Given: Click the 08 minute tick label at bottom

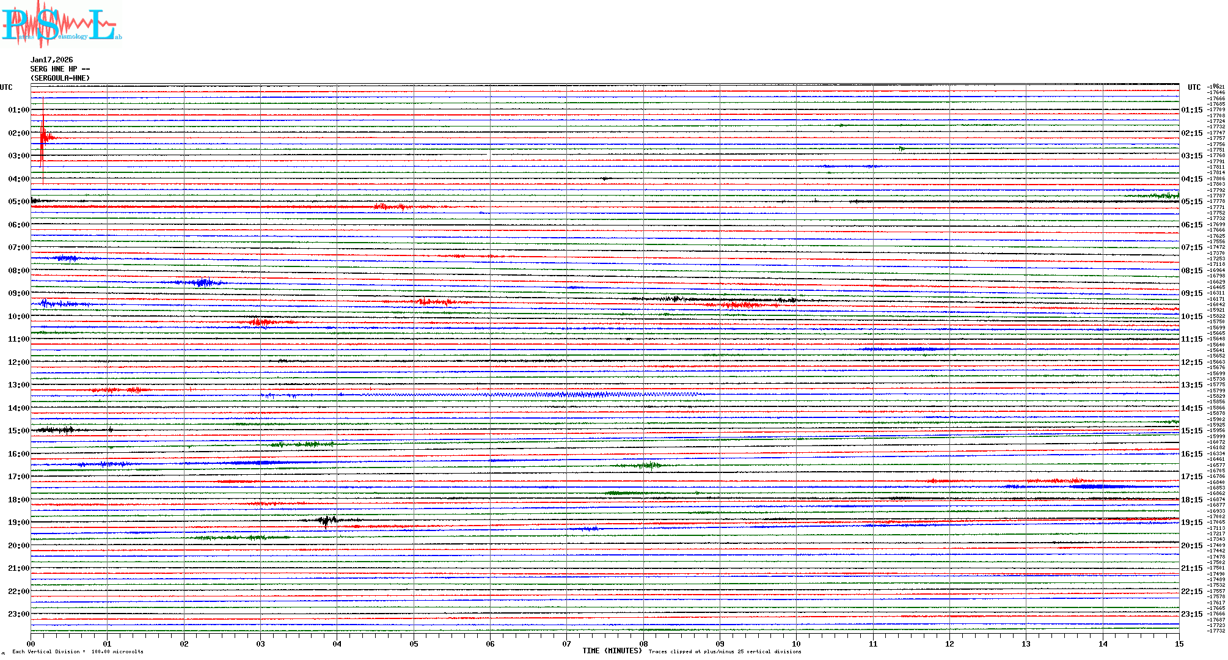Looking at the screenshot, I should [643, 644].
